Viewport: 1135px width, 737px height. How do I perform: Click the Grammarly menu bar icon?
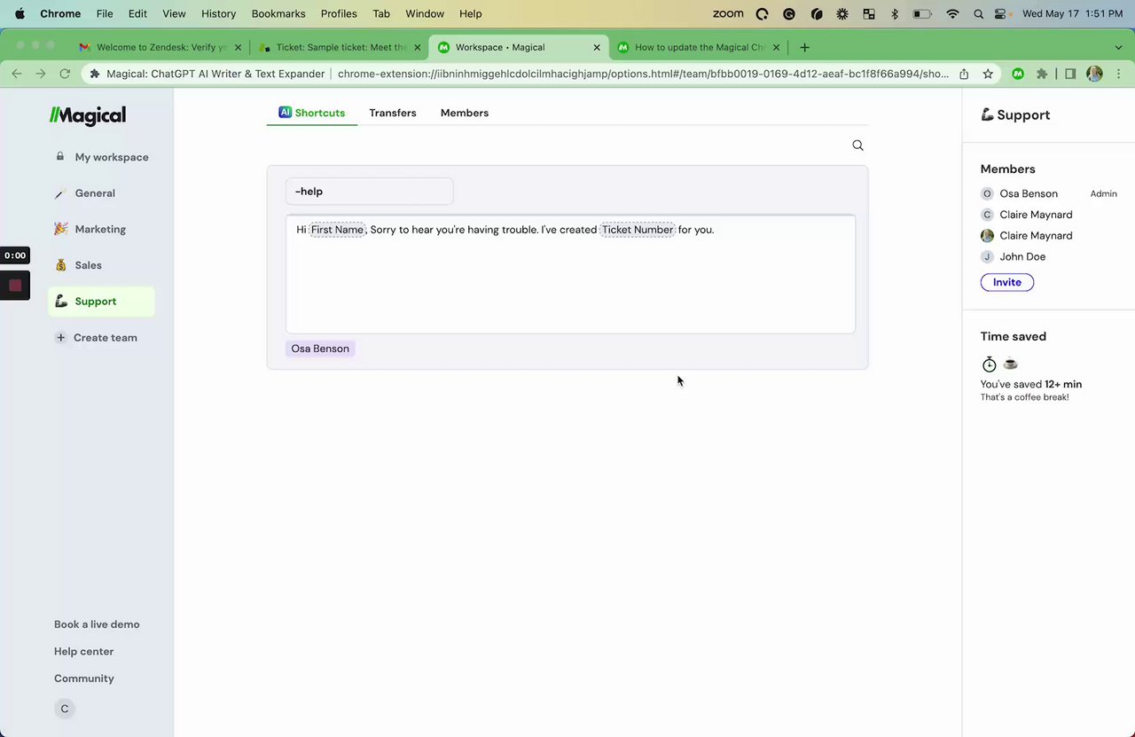789,13
